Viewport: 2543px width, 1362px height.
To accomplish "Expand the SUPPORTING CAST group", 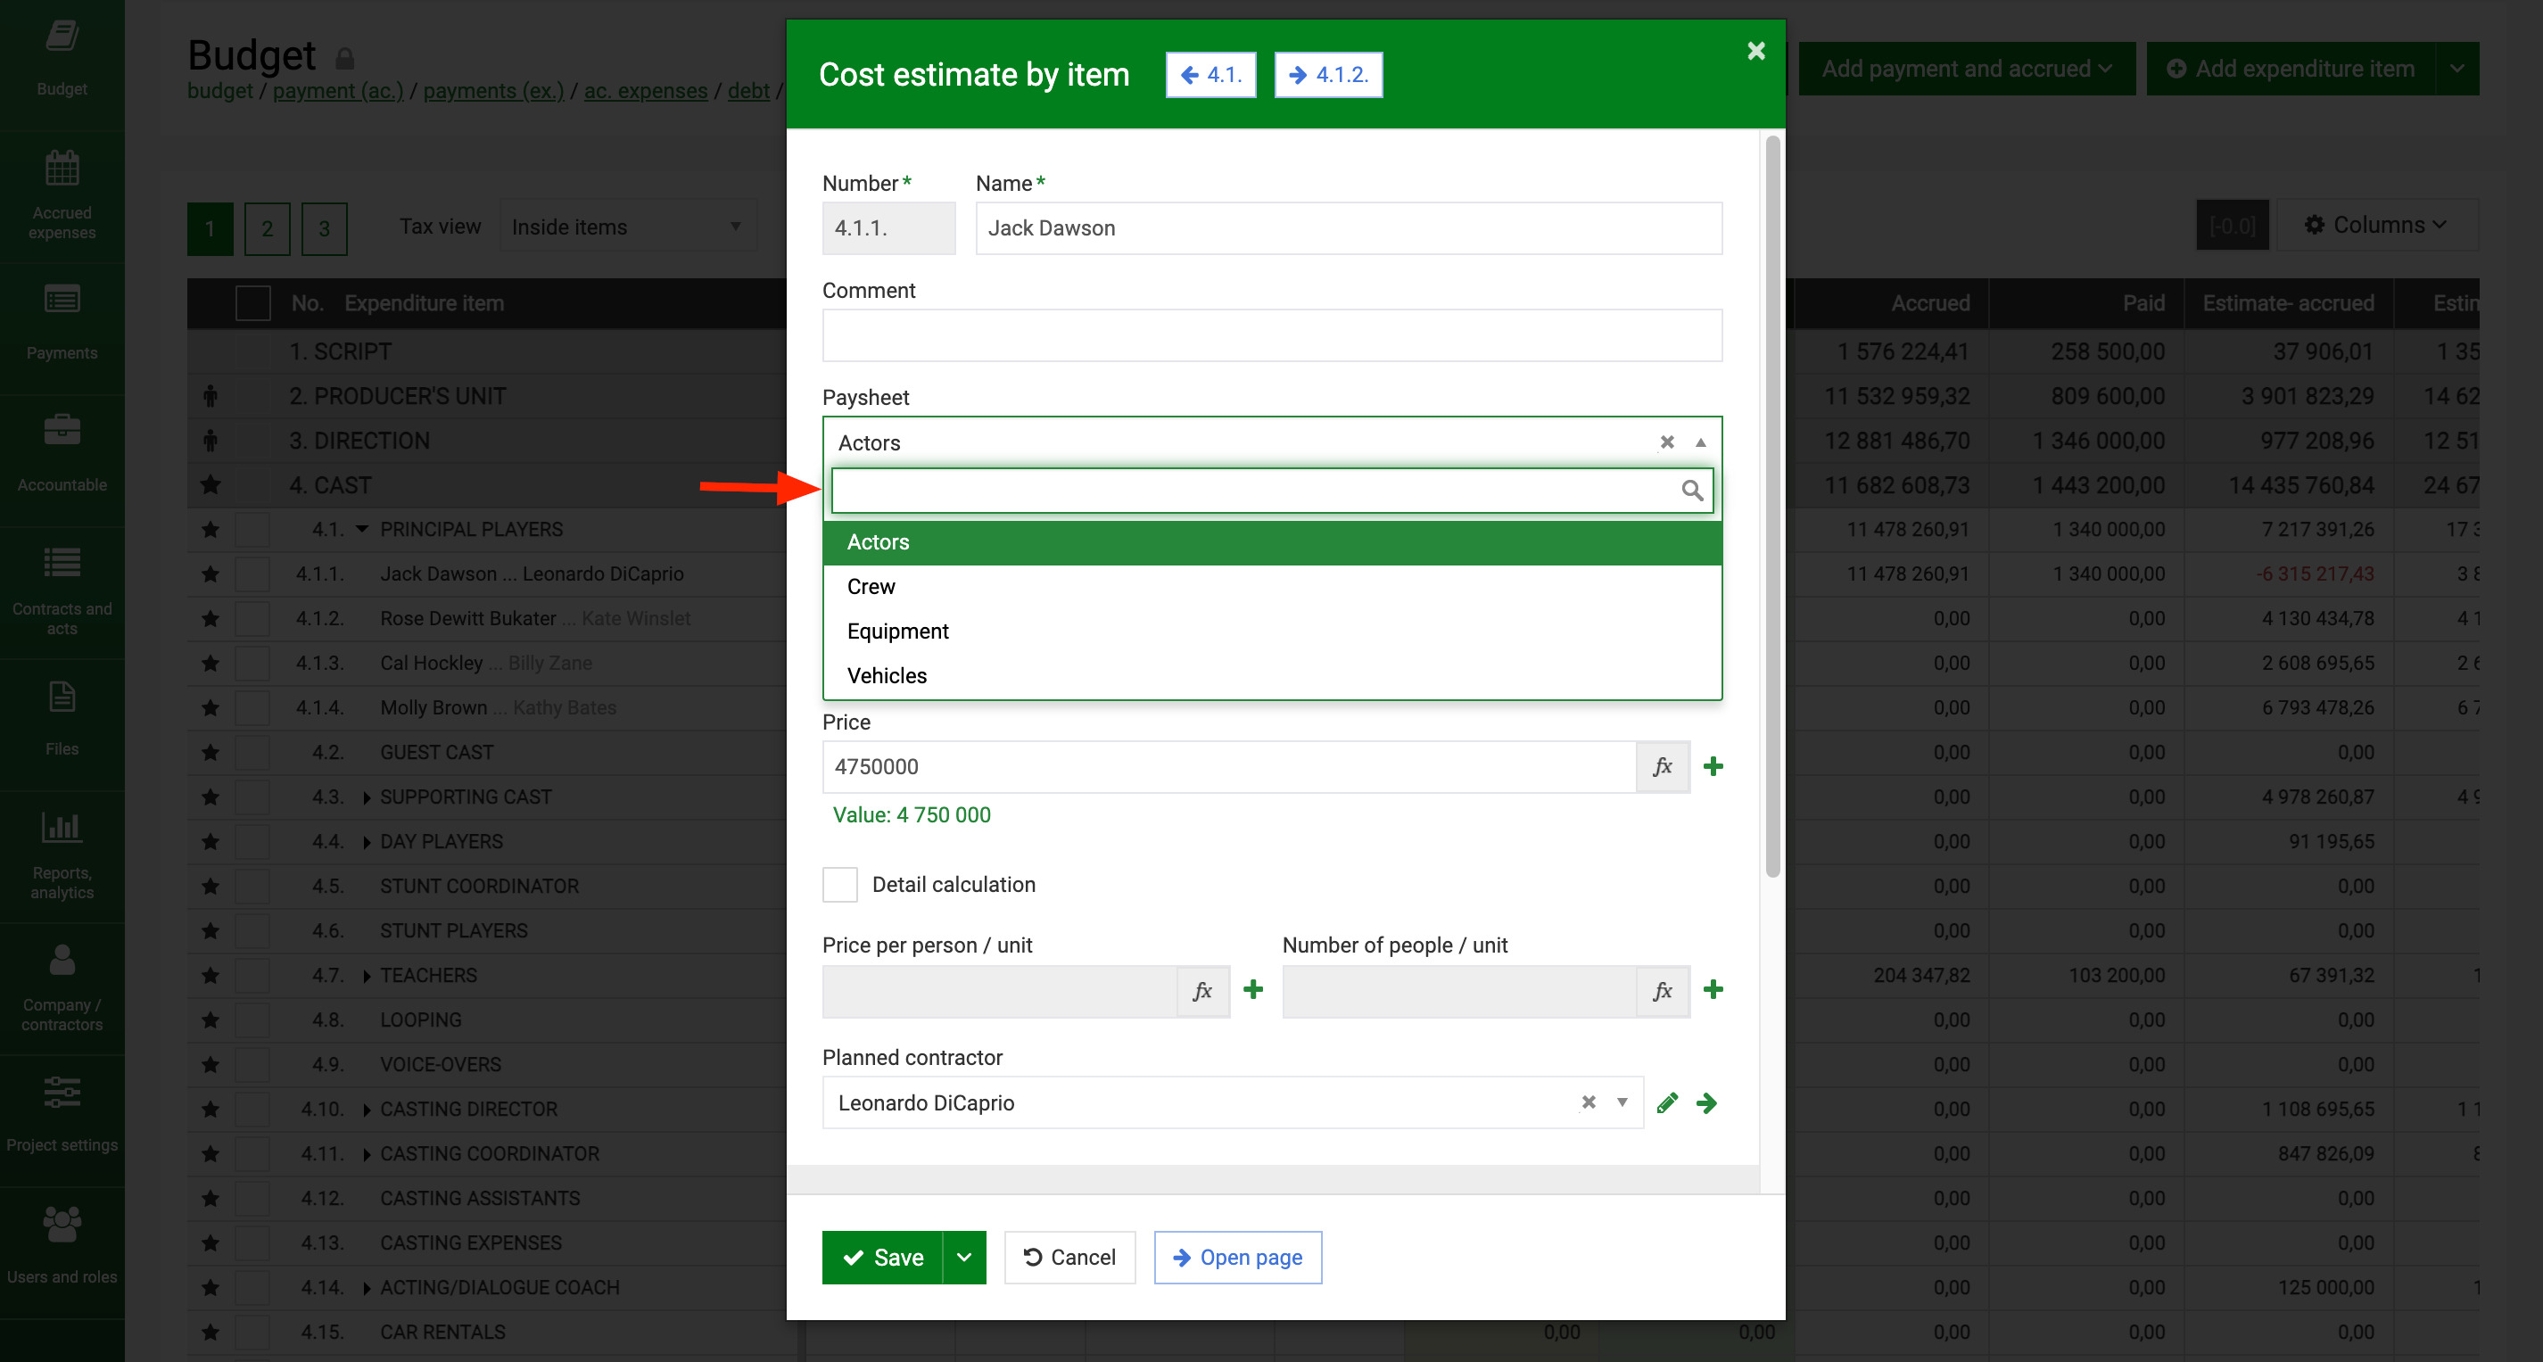I will point(367,797).
